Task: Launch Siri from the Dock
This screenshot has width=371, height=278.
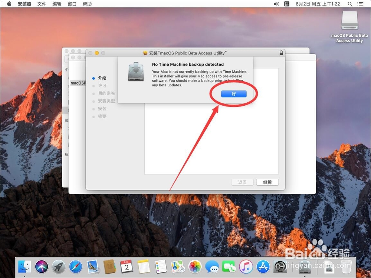Action: point(42,267)
